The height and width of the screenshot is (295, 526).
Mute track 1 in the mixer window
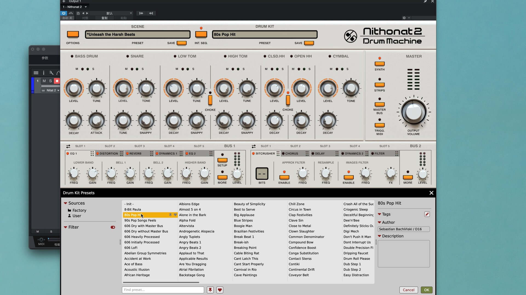[44, 81]
